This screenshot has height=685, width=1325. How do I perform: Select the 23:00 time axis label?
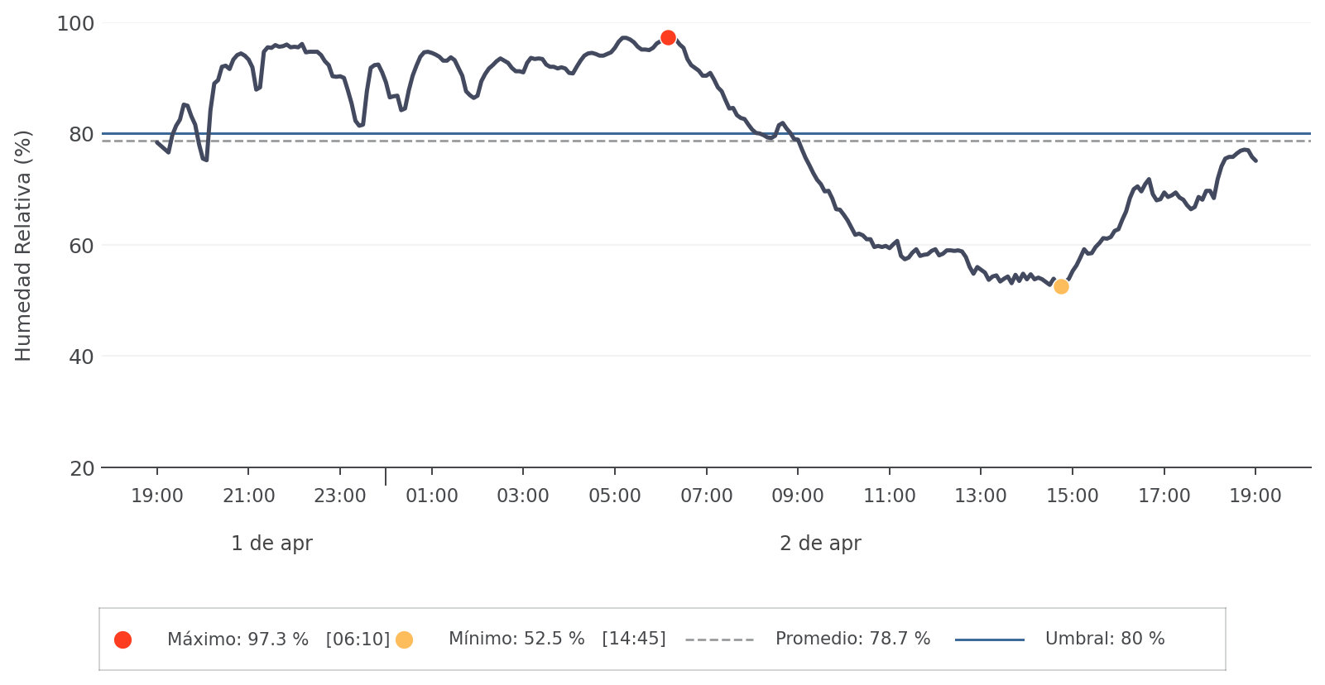click(x=340, y=496)
